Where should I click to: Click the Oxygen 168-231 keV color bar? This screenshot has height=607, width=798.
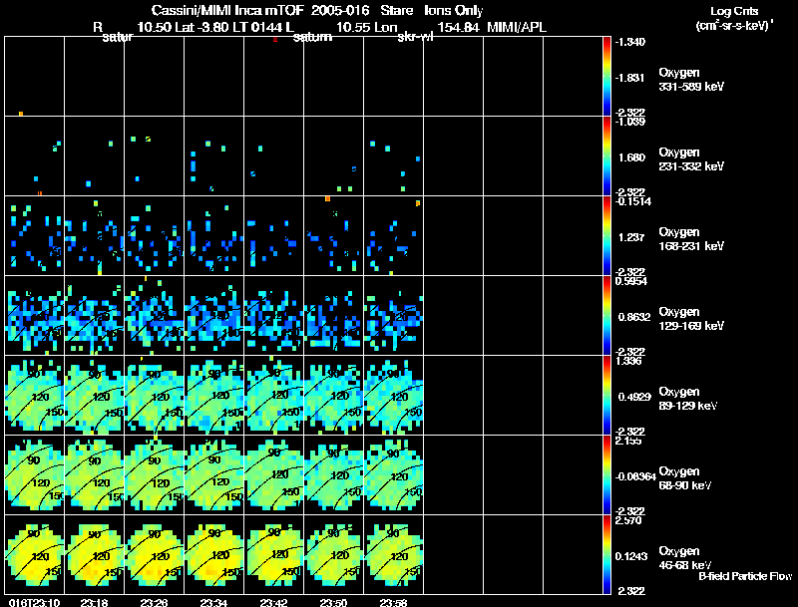tap(607, 235)
